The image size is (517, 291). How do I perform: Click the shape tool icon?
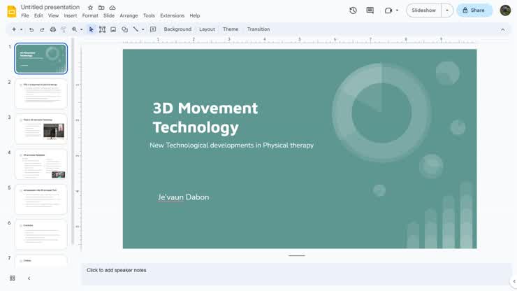coord(124,29)
